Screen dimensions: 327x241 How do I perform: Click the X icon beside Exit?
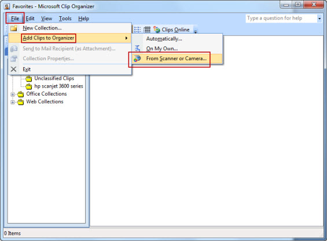pos(13,69)
